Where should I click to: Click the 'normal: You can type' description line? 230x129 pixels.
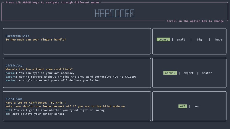(40, 73)
